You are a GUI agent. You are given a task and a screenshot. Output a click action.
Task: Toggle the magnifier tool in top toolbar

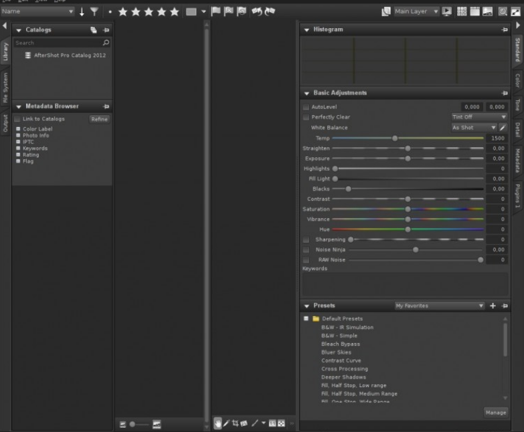[503, 11]
